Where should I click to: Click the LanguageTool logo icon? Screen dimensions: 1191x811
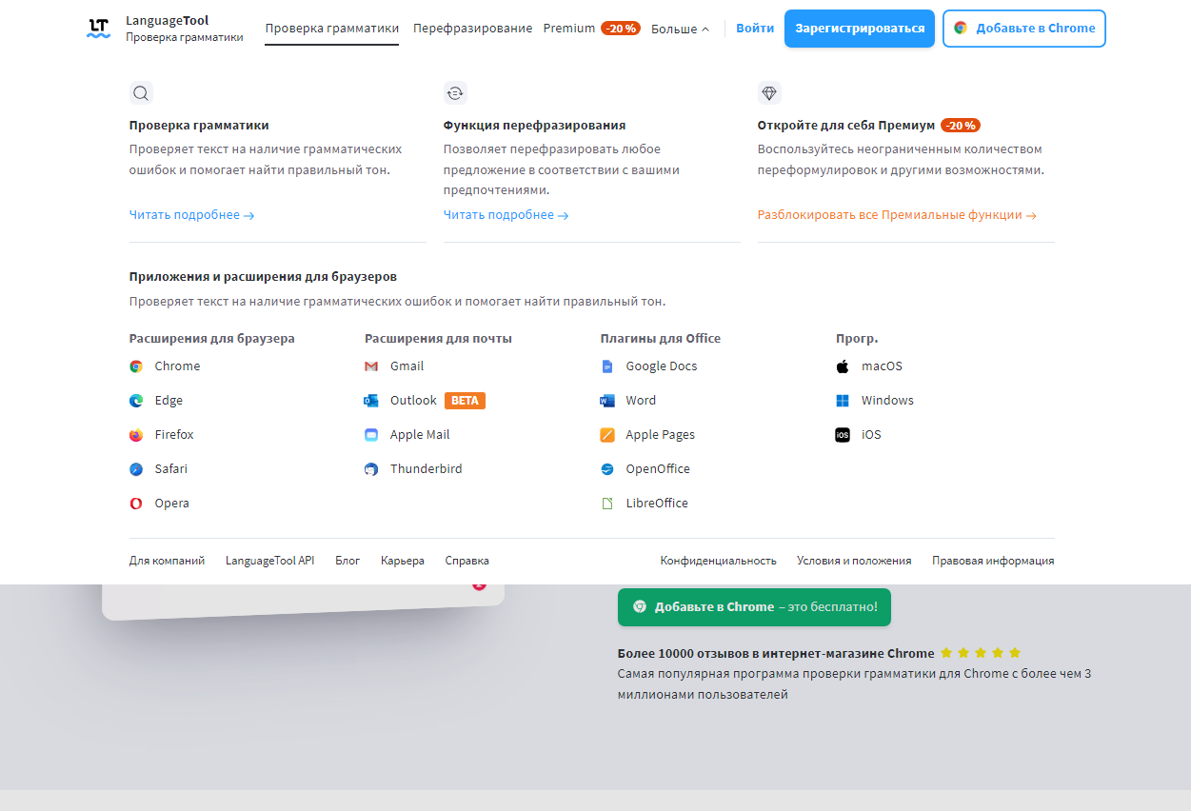point(98,29)
